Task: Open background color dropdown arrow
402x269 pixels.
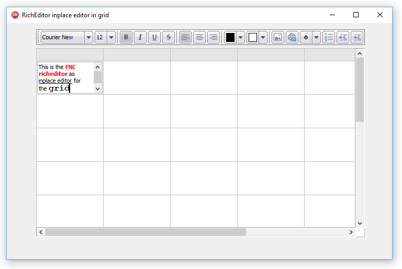Action: click(x=263, y=38)
